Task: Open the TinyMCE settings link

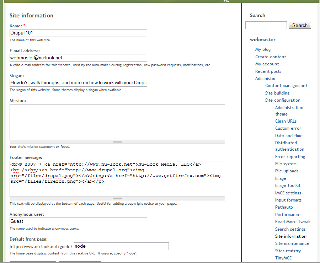Action: click(x=283, y=258)
